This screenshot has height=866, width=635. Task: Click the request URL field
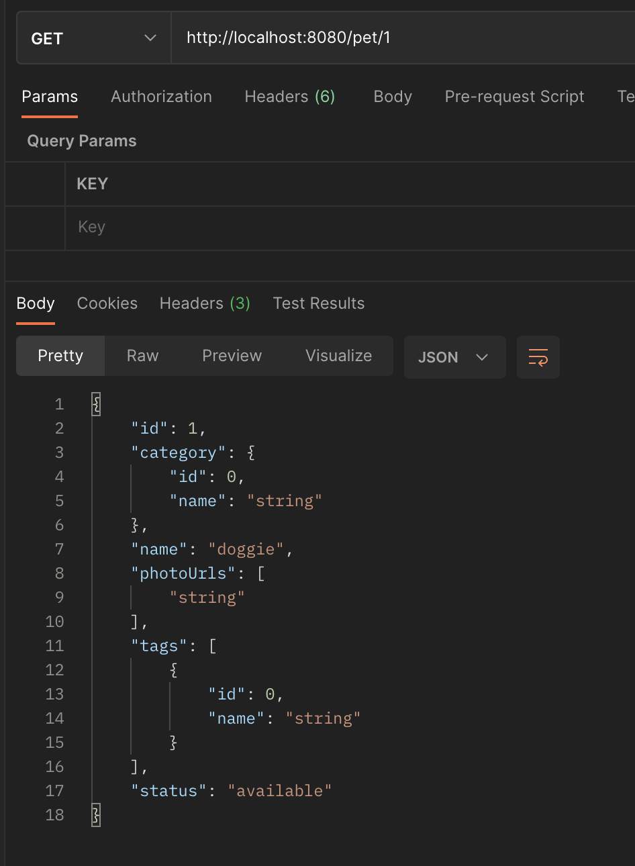(403, 38)
